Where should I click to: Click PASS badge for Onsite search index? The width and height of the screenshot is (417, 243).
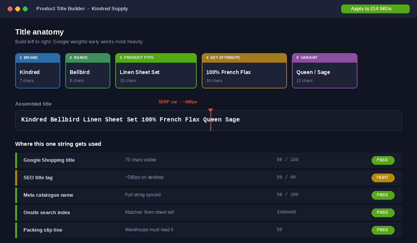pyautogui.click(x=383, y=213)
